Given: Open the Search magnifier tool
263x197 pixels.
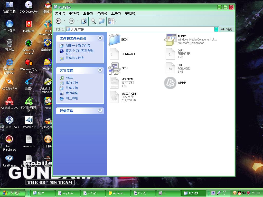Looking at the screenshot, I should click(x=93, y=21).
